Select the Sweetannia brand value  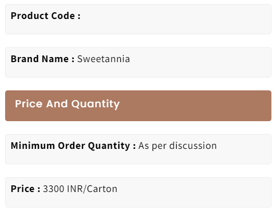(103, 59)
